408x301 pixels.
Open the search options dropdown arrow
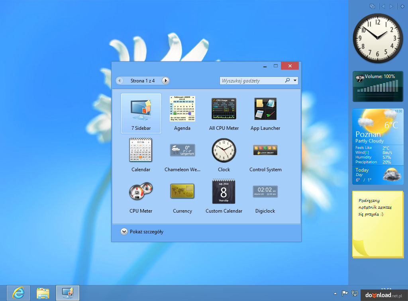coord(295,80)
